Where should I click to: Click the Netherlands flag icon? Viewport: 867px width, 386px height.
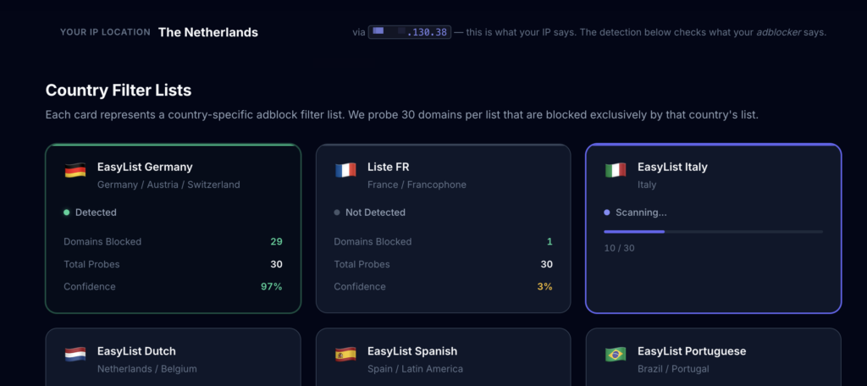pos(75,355)
